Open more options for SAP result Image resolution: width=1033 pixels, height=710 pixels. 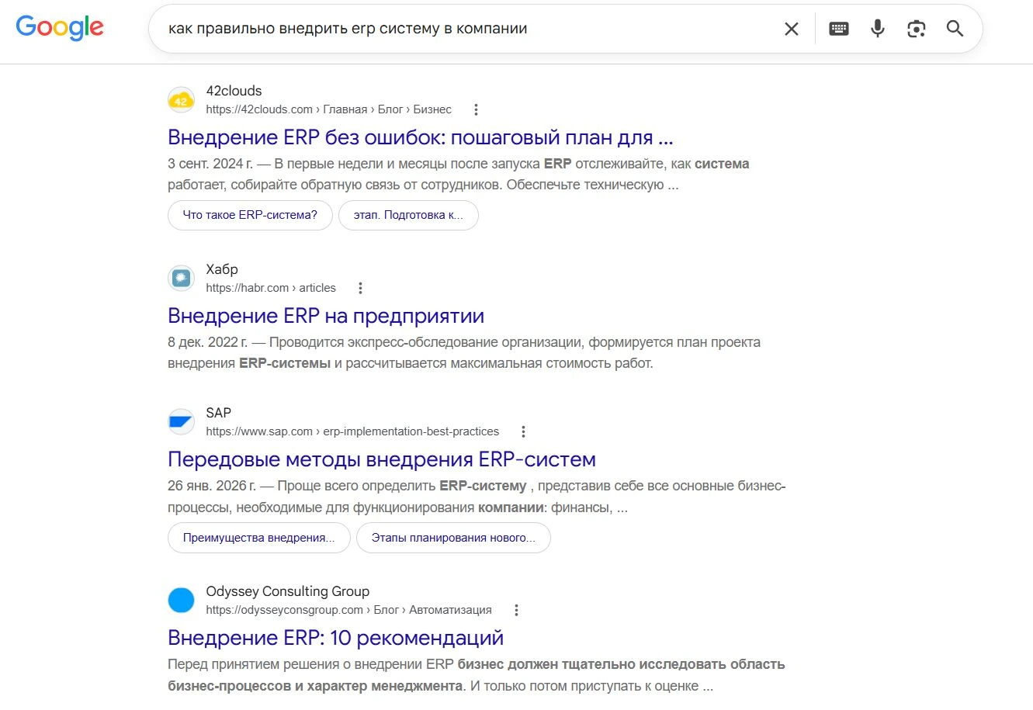tap(523, 431)
